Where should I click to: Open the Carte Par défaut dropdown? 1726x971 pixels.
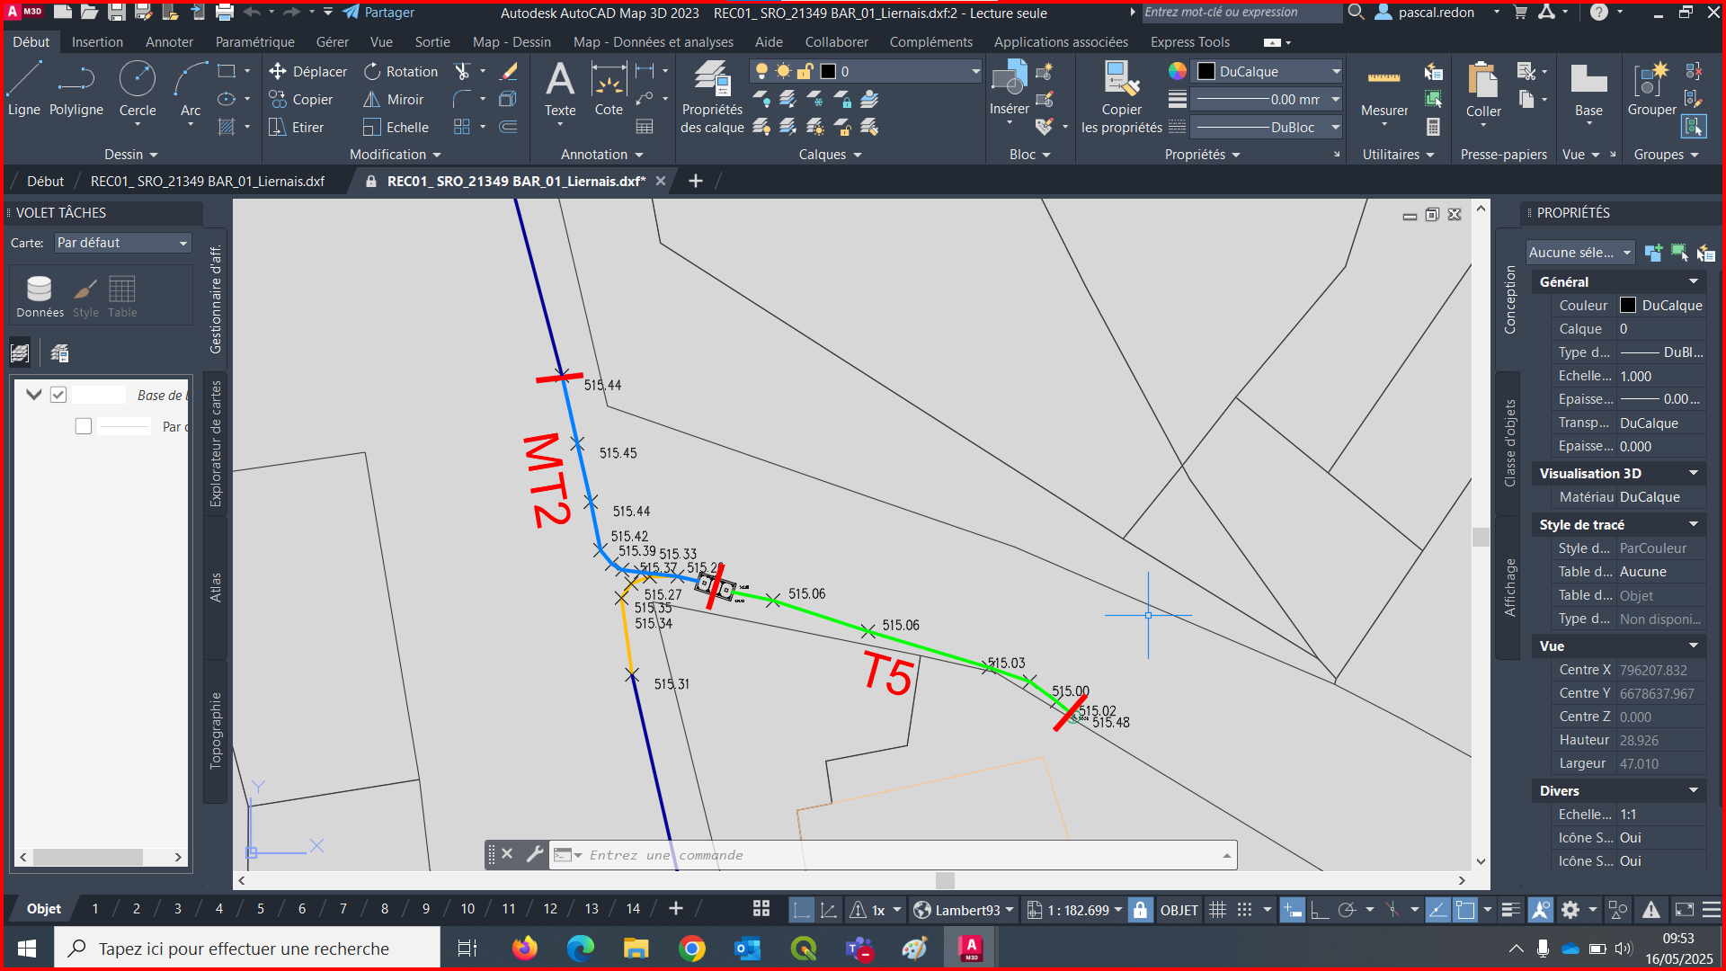(x=122, y=243)
